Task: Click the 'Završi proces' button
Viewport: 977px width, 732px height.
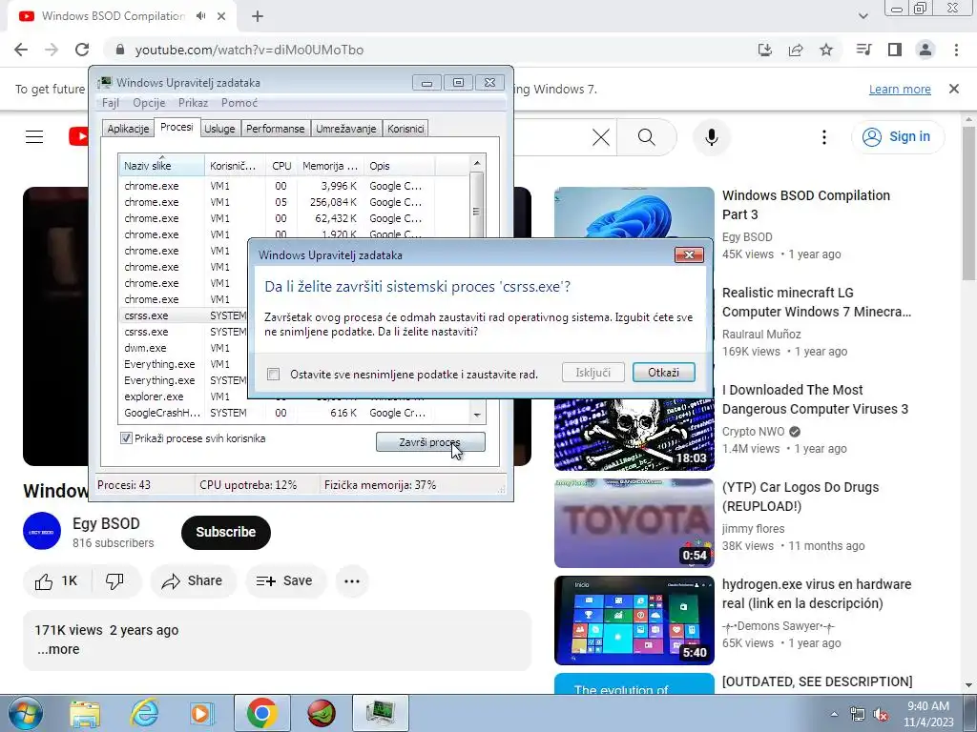Action: 430,442
